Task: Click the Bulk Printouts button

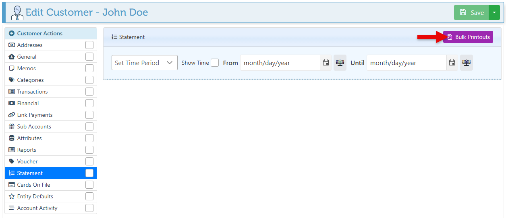Action: [x=468, y=37]
